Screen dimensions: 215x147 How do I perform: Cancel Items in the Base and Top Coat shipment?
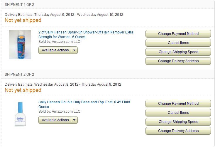pos(178,113)
